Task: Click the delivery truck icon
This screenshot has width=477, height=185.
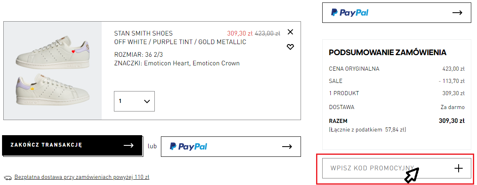Action: [8, 178]
